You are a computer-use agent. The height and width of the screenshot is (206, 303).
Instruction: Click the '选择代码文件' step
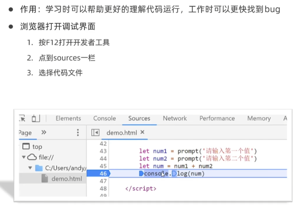coord(61,73)
